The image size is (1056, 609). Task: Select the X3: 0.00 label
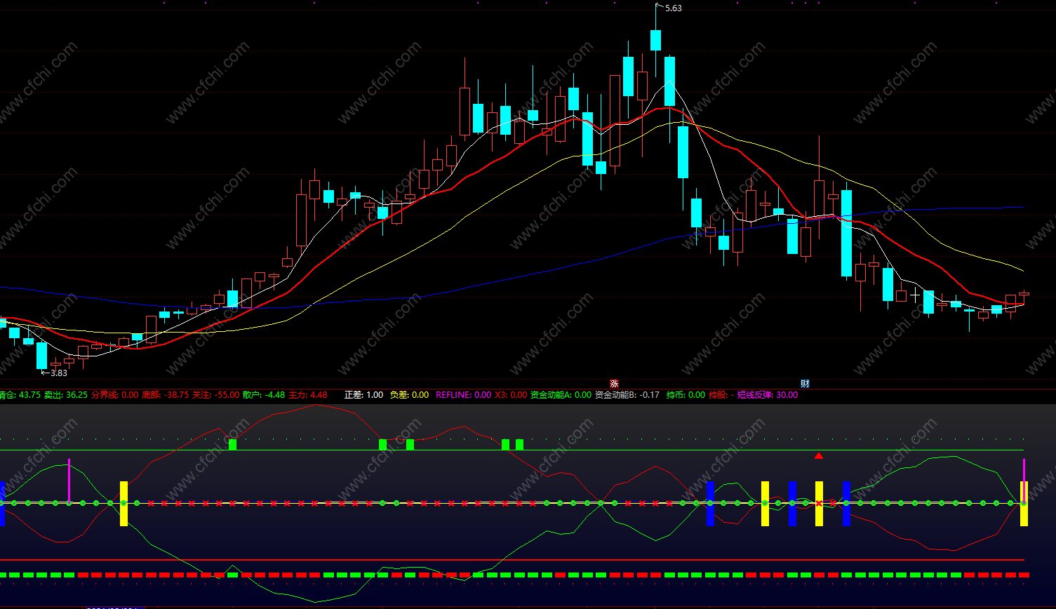point(511,395)
